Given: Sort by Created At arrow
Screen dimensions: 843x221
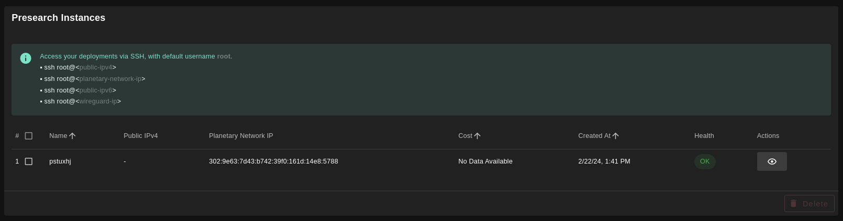Looking at the screenshot, I should point(615,136).
